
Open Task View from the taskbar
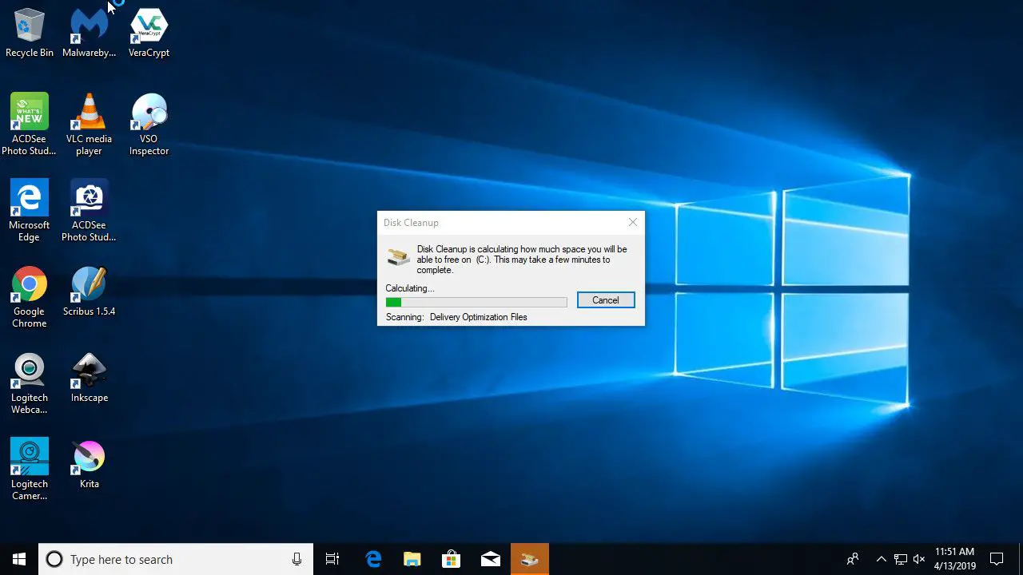coord(332,559)
